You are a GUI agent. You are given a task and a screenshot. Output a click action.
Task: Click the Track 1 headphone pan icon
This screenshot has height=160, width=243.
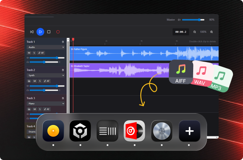tap(28, 62)
